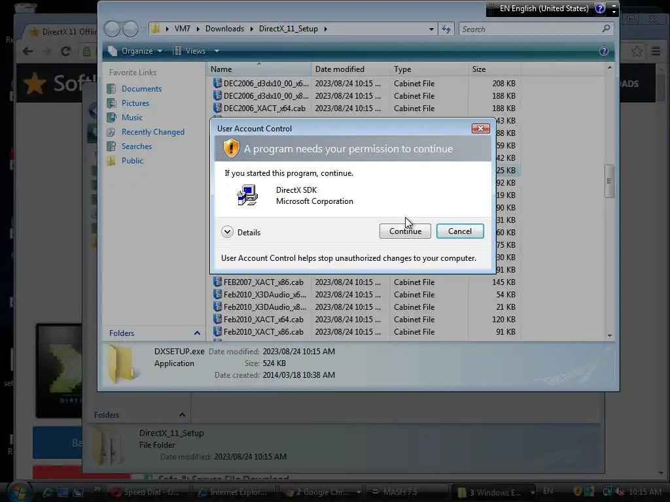Click the taskbar clock showing 10:15 AM
The height and width of the screenshot is (502, 670).
pos(644,492)
